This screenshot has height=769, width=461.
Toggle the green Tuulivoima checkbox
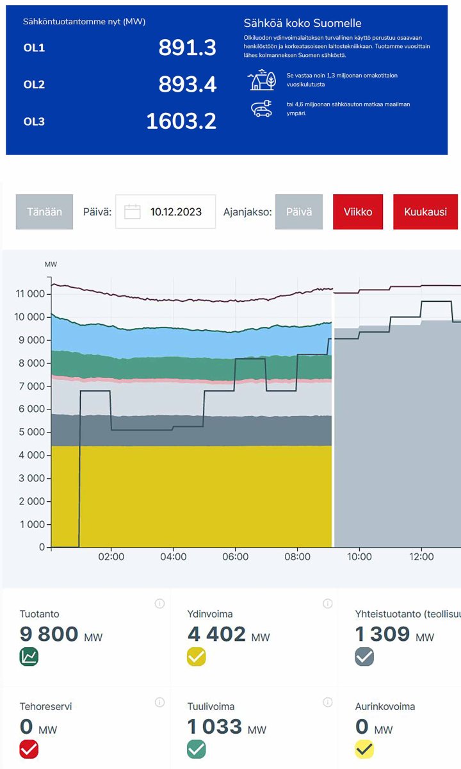coord(197,749)
